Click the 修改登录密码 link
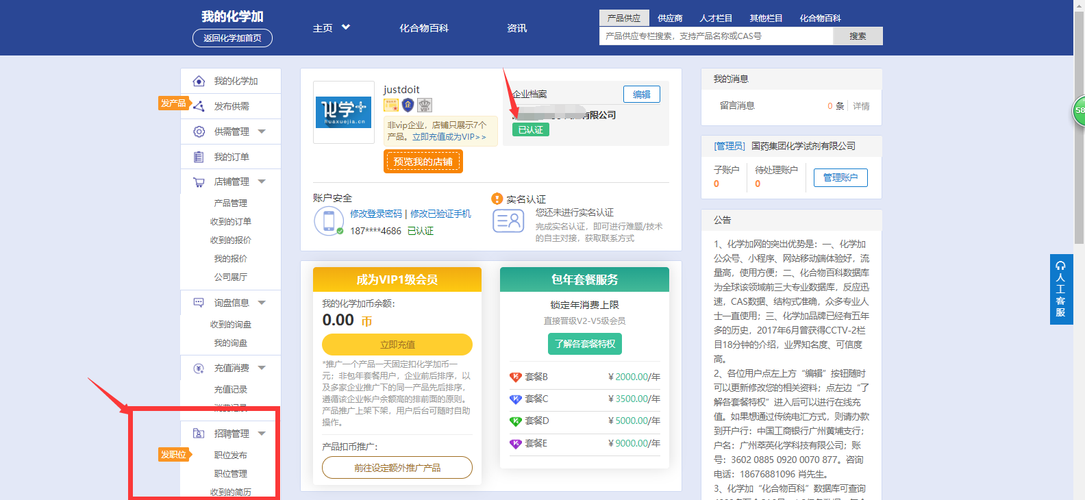The image size is (1085, 500). (376, 214)
